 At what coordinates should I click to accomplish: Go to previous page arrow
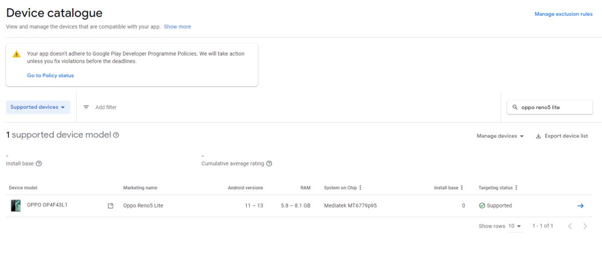(x=570, y=226)
